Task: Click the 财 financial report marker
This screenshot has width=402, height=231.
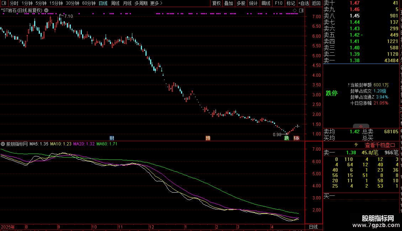Action: (112, 138)
